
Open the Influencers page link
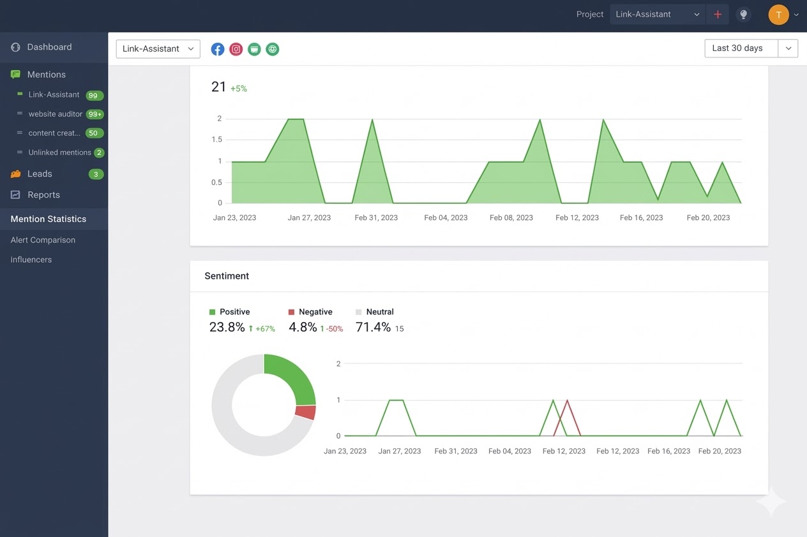point(31,260)
